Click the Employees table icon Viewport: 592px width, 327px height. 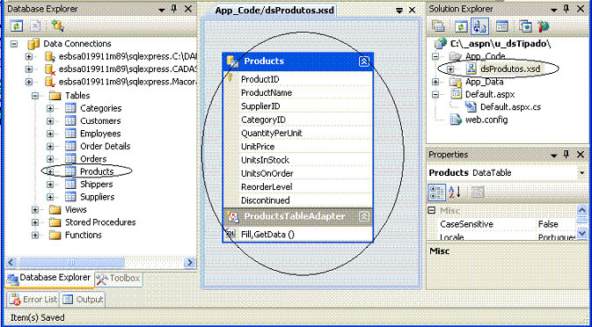click(x=70, y=134)
